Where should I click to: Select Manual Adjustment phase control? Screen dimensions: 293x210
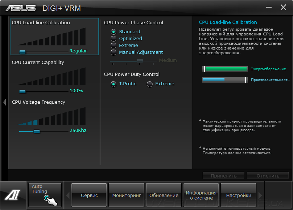114,52
